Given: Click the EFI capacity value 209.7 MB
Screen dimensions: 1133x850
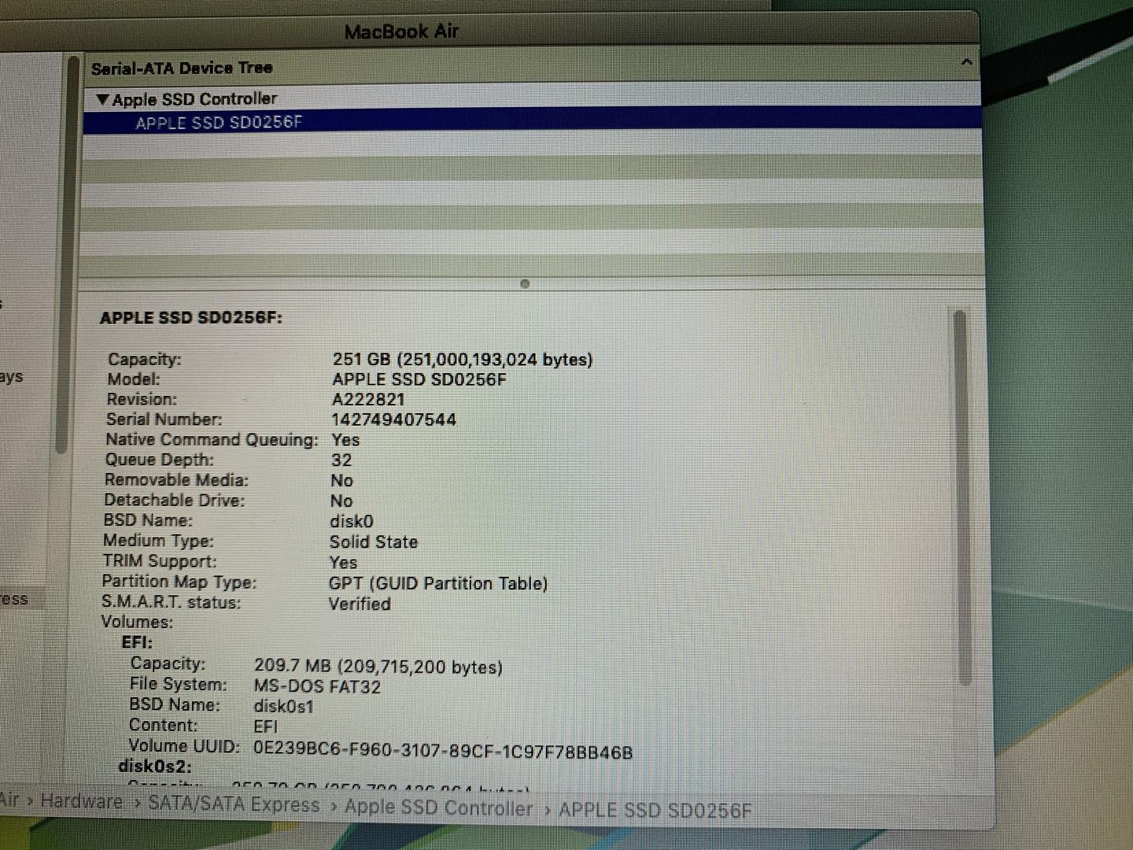Looking at the screenshot, I should 378,667.
